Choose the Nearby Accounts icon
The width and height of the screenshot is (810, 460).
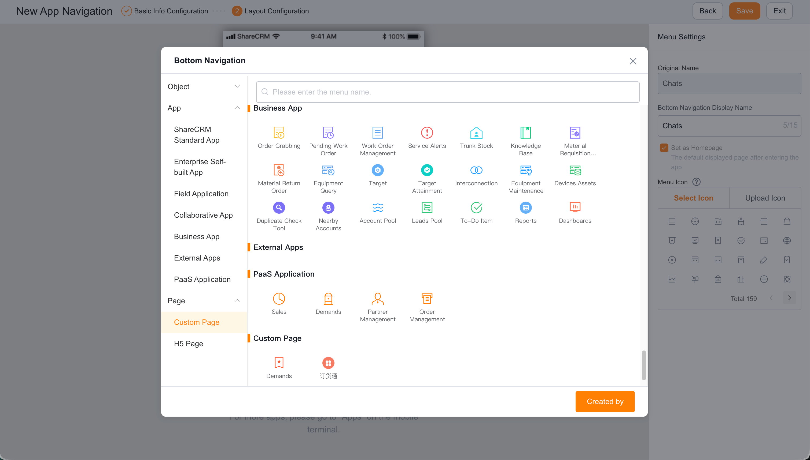coord(328,208)
